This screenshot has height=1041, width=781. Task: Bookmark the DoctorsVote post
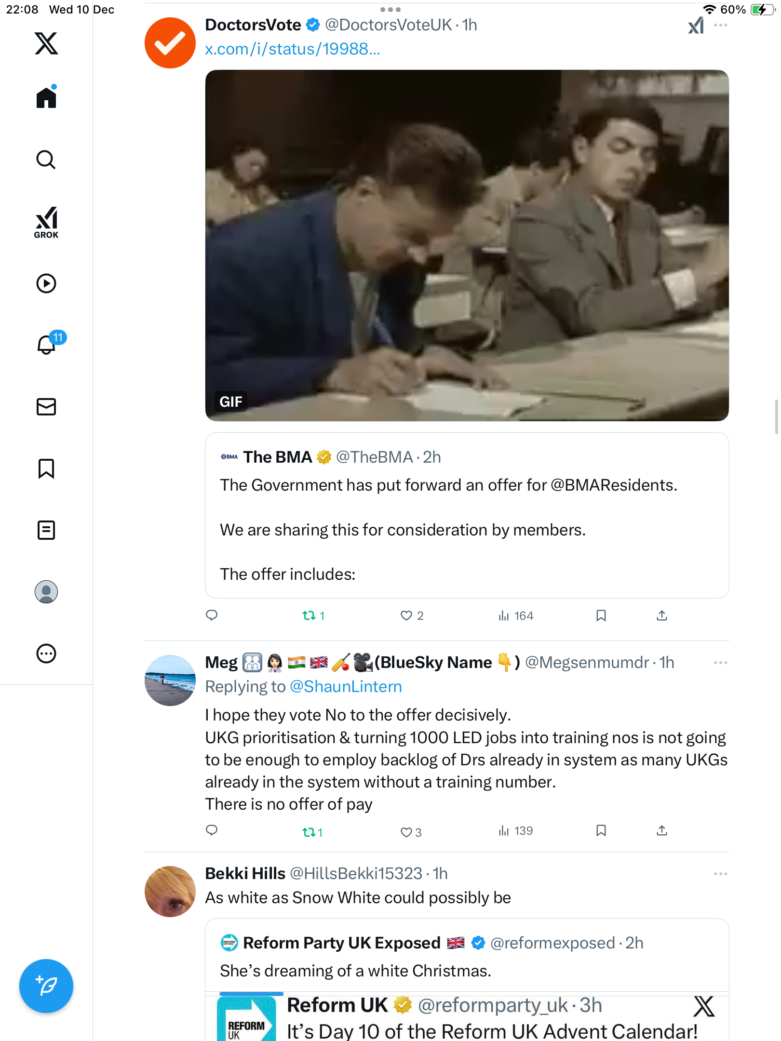(x=601, y=615)
